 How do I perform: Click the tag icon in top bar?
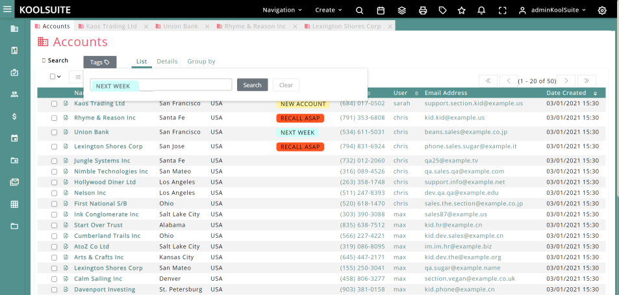pyautogui.click(x=442, y=10)
